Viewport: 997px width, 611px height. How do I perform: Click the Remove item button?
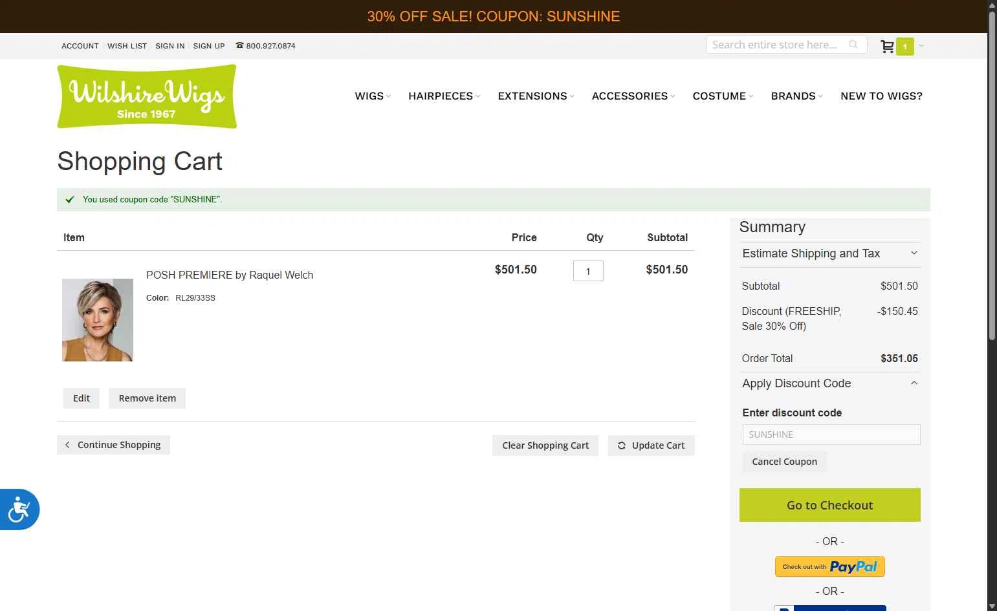pyautogui.click(x=148, y=398)
